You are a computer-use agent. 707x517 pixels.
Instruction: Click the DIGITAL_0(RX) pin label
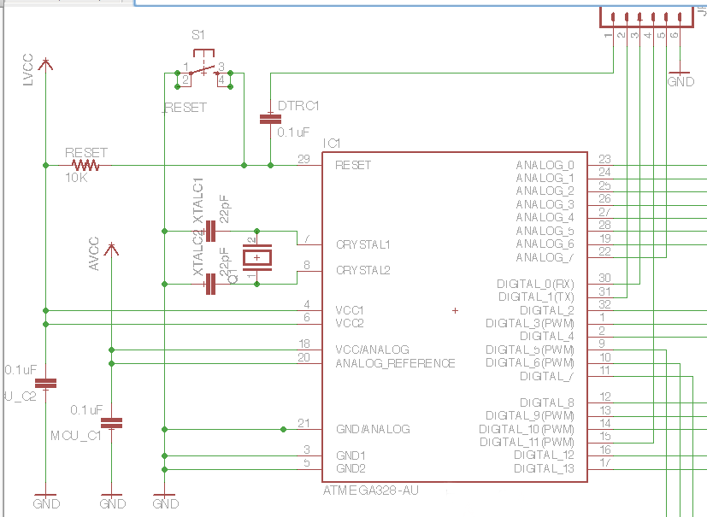536,284
